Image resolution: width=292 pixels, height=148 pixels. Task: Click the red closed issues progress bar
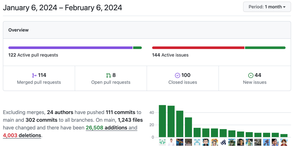coord(198,48)
